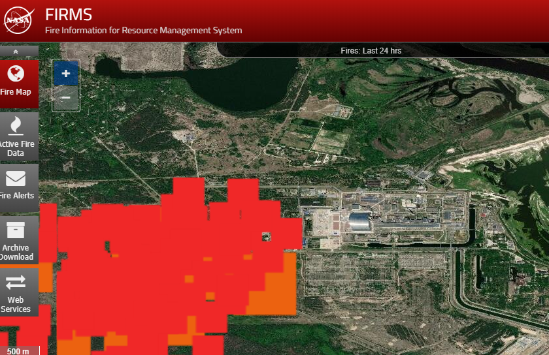Expand the 'Fires: Last 24 hrs' bar

[x=380, y=51]
